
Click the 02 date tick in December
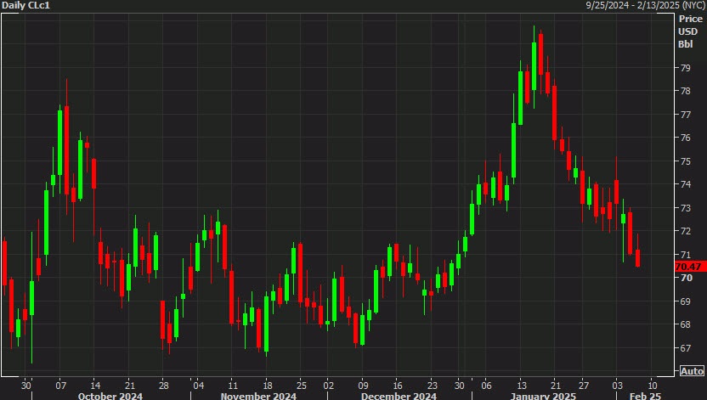[329, 386]
